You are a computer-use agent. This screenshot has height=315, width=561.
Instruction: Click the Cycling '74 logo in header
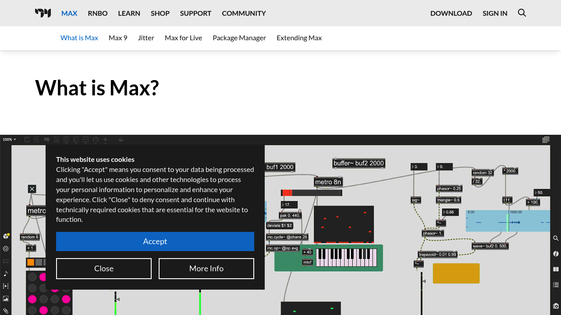pos(43,13)
